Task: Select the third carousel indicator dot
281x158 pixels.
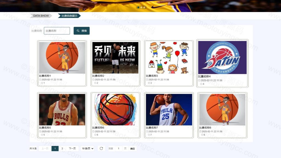Action: (x=144, y=7)
